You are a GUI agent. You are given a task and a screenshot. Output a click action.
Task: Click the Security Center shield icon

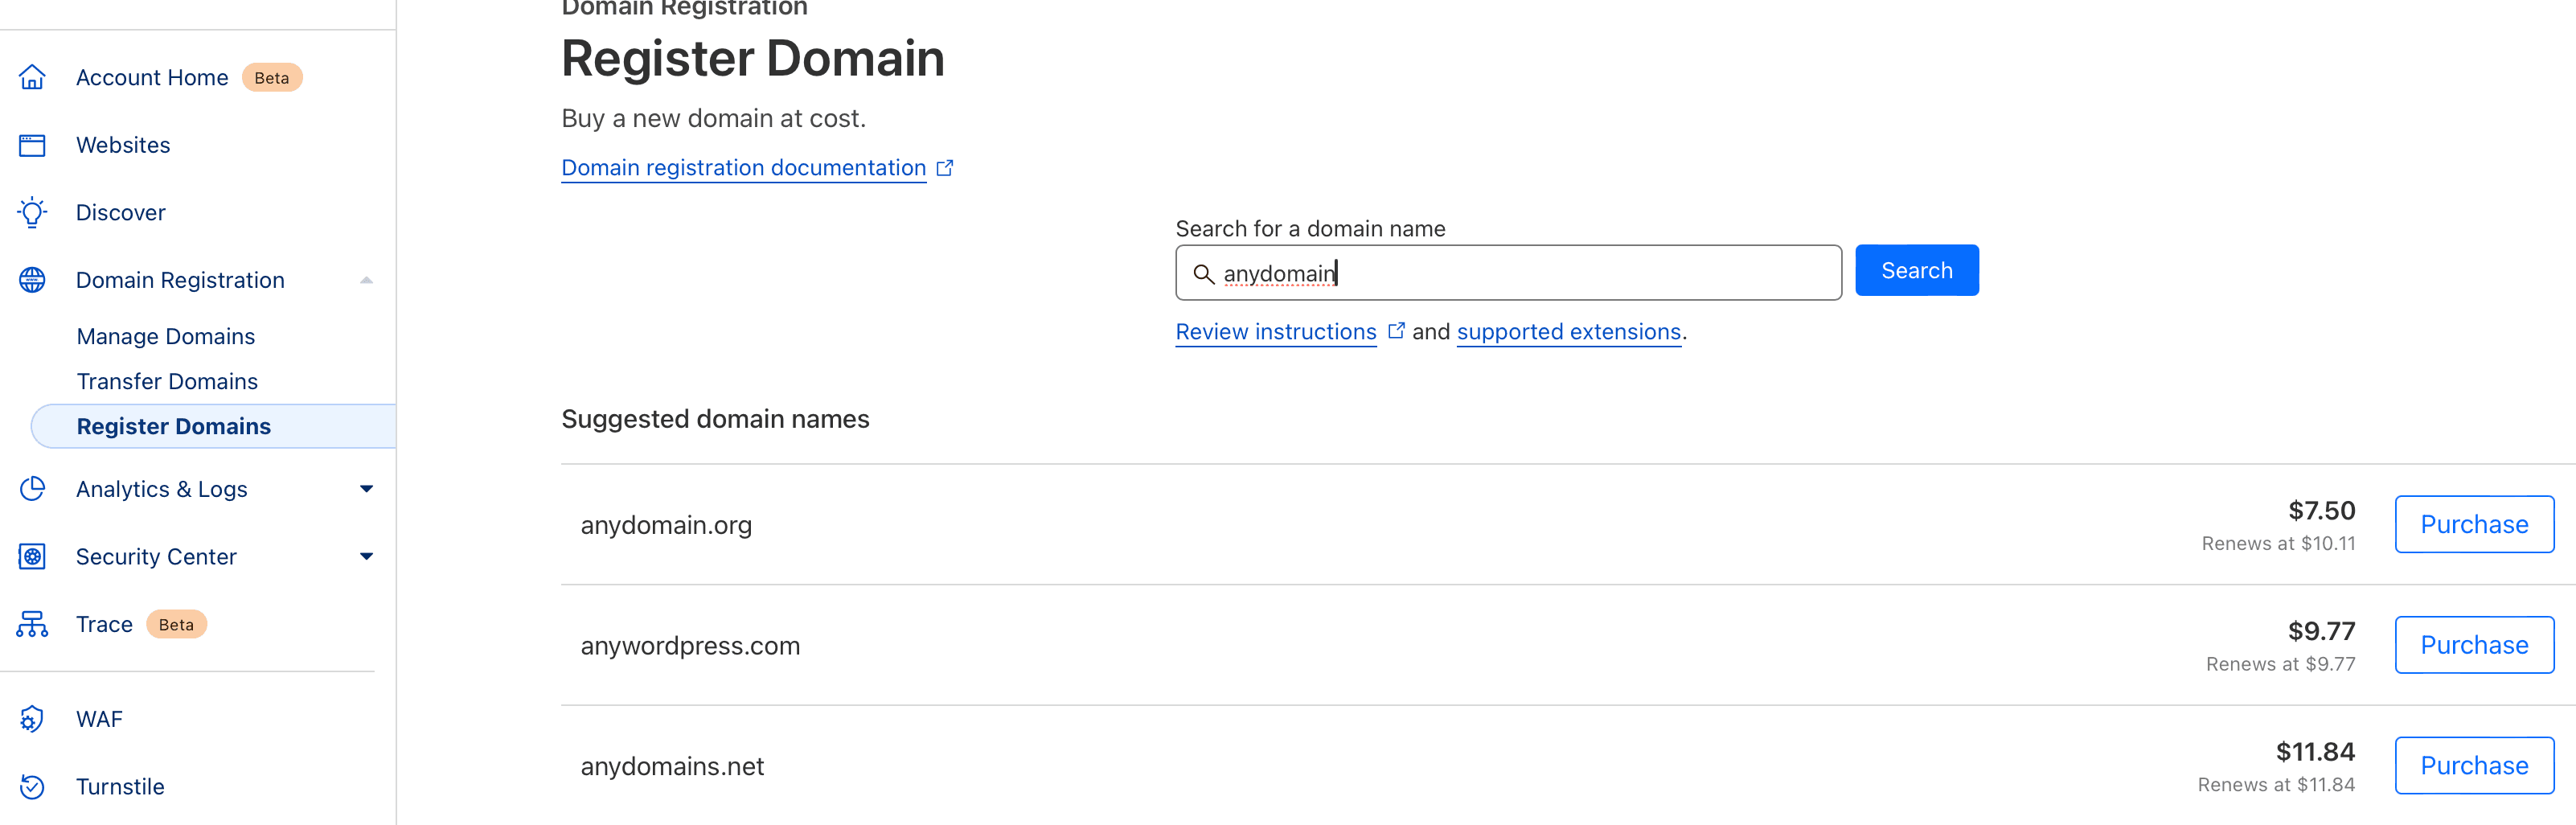[x=32, y=556]
